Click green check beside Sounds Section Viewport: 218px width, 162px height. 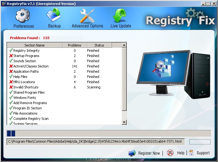(11, 61)
